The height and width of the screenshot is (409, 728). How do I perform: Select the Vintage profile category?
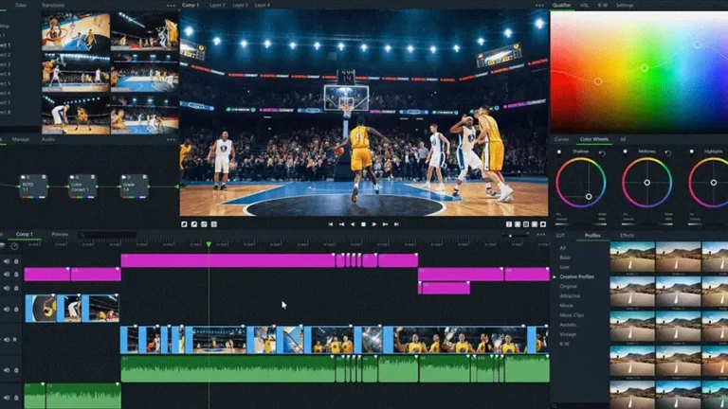click(x=568, y=334)
